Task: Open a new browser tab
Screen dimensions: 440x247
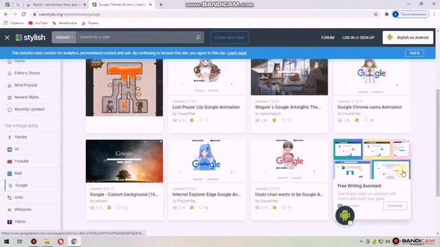Action: point(161,5)
